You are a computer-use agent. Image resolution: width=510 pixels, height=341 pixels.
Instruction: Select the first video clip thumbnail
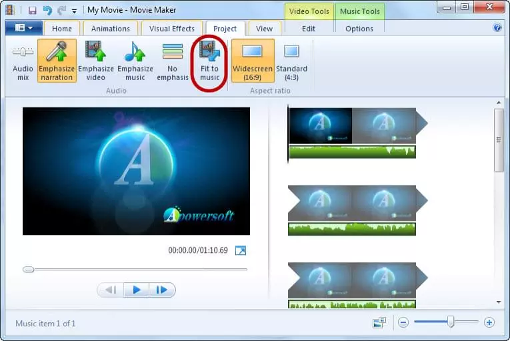tap(320, 125)
